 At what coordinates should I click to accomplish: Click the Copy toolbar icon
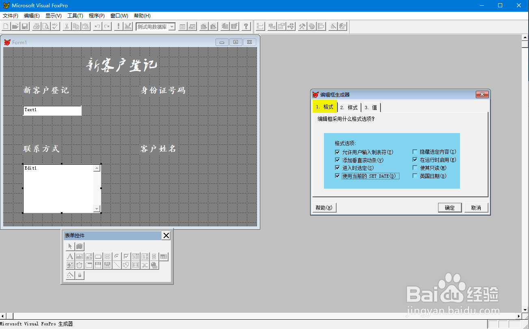click(x=76, y=26)
